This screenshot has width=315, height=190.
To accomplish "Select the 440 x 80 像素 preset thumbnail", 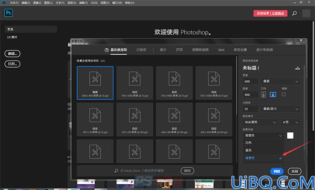I will click(174, 120).
